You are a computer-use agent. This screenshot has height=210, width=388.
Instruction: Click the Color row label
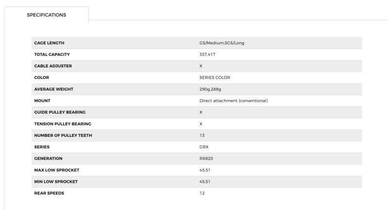click(x=41, y=78)
